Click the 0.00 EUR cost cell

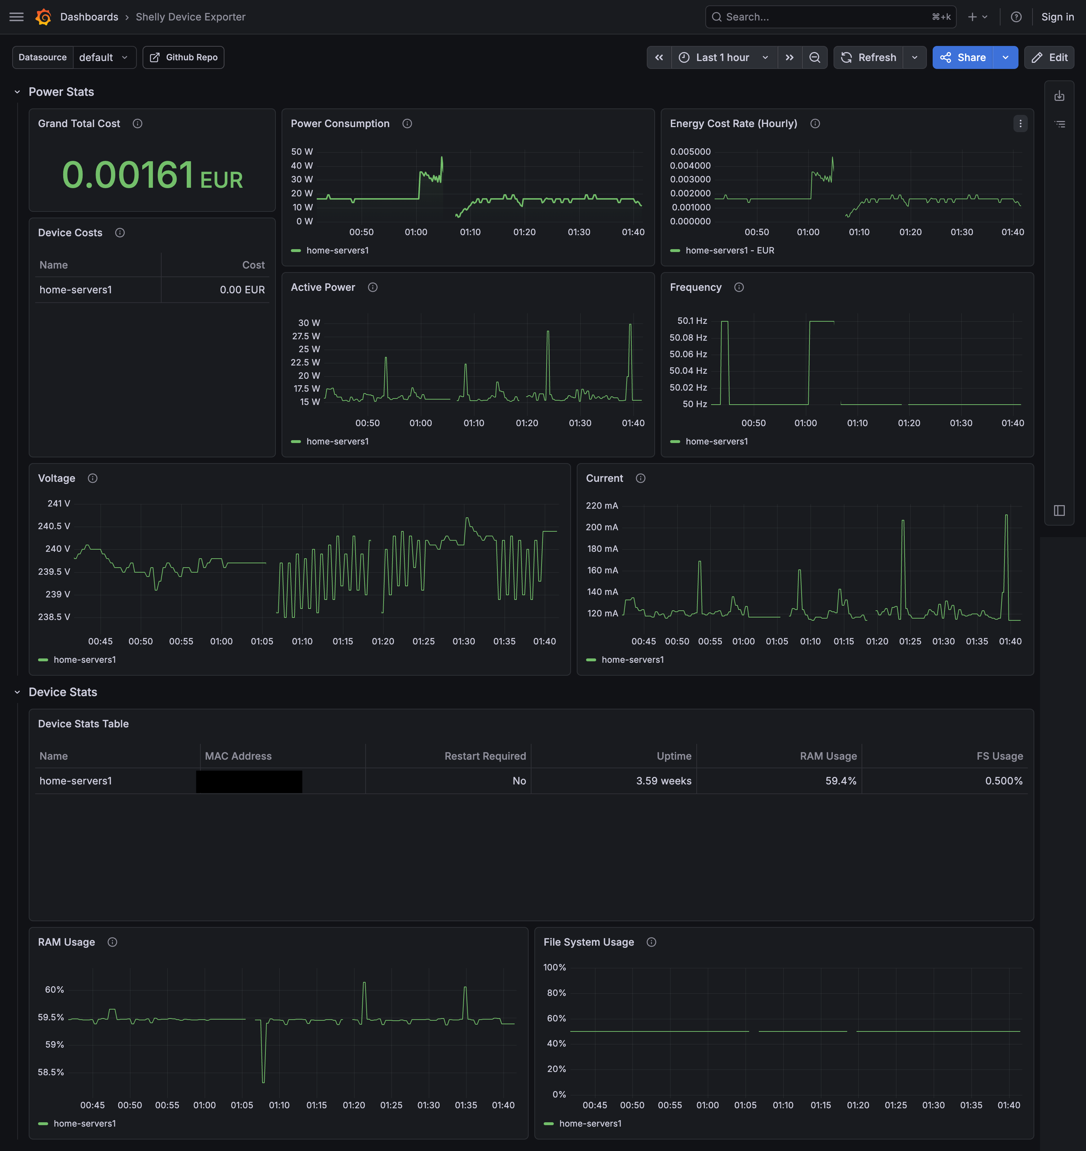click(242, 289)
